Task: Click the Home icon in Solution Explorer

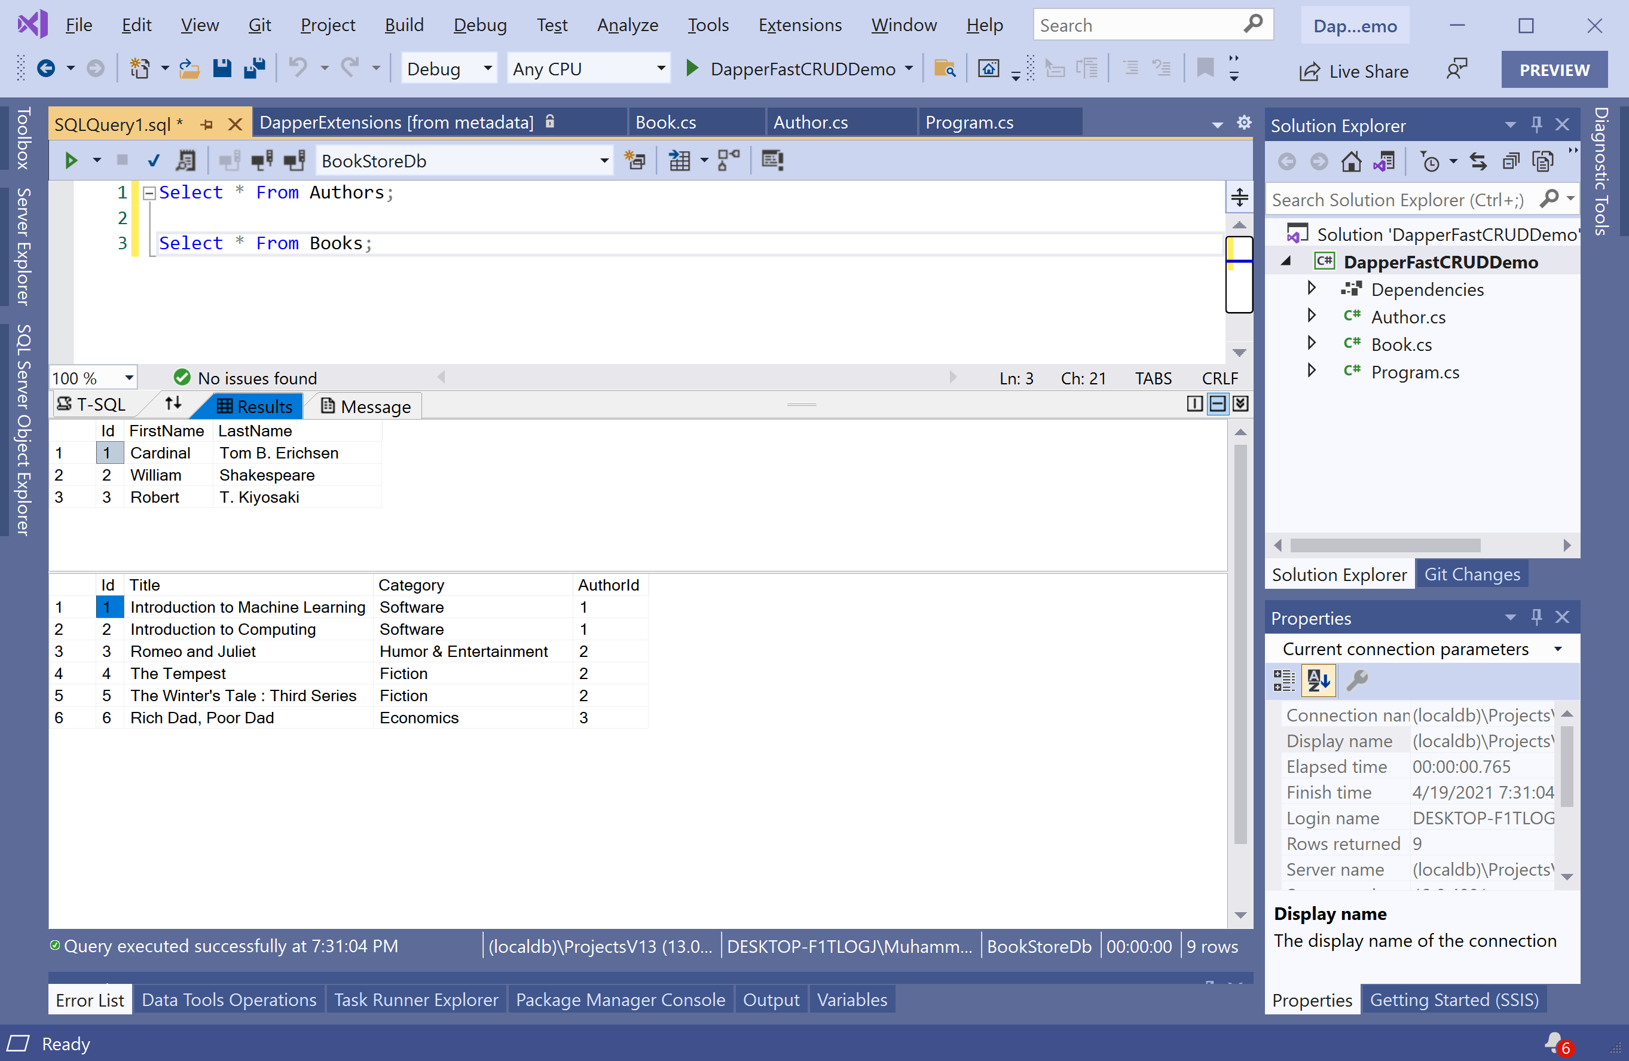Action: [1350, 161]
